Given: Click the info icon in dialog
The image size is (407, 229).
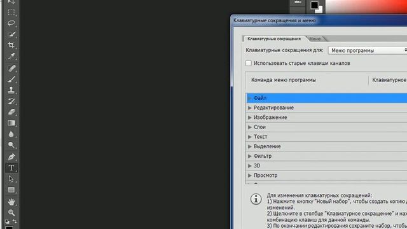Looking at the screenshot, I should (256, 199).
